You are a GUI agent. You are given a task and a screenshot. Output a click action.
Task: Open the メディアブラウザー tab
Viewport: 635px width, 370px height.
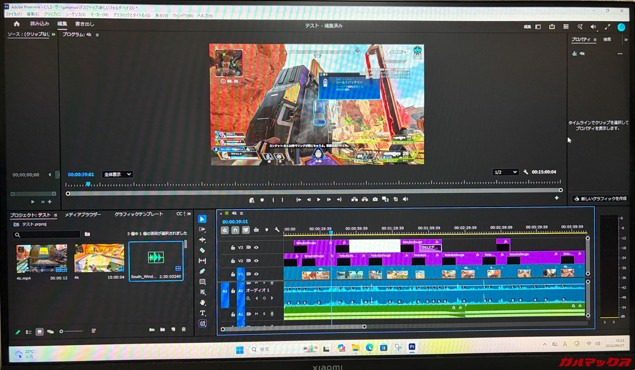pyautogui.click(x=83, y=214)
